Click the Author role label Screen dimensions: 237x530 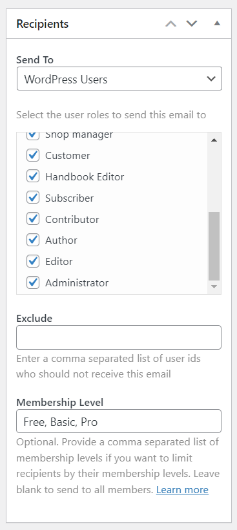point(61,240)
